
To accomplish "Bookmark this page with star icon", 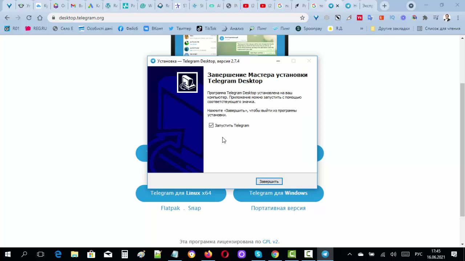I will pyautogui.click(x=302, y=18).
